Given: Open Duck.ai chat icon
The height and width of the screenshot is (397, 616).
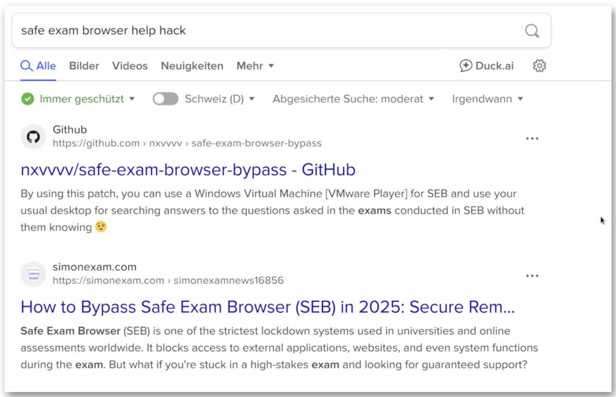Looking at the screenshot, I should coord(466,66).
